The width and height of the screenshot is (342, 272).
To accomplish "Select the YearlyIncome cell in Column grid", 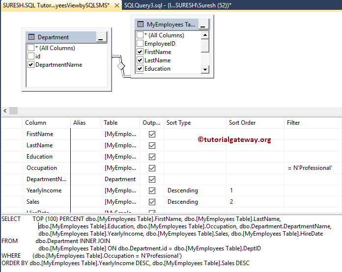I will coord(47,190).
